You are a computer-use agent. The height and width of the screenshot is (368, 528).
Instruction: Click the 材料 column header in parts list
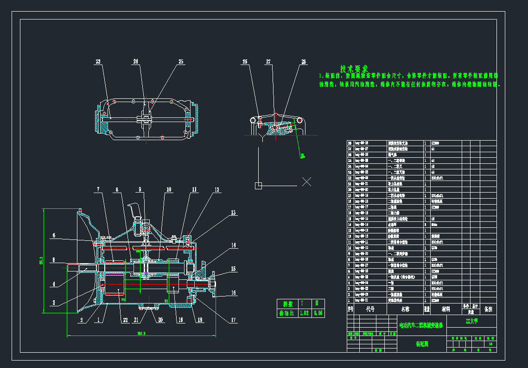[445, 308]
